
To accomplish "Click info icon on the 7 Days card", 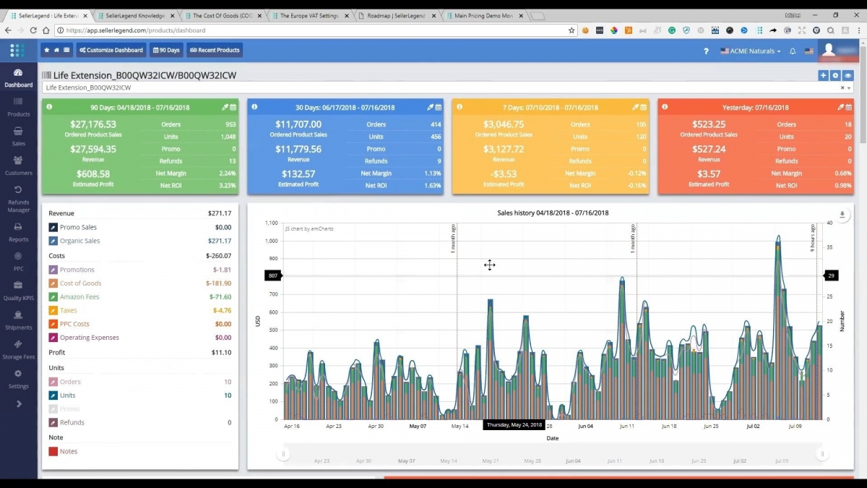I will (x=459, y=107).
